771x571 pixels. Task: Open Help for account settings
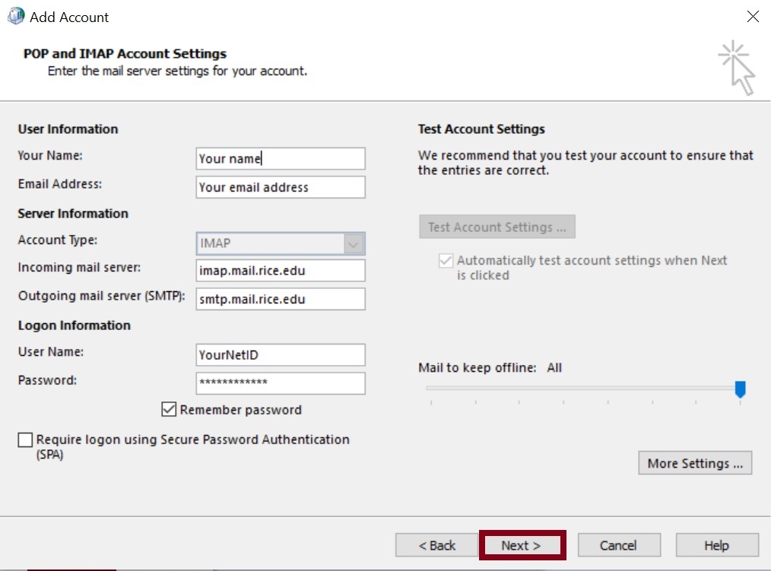click(716, 545)
